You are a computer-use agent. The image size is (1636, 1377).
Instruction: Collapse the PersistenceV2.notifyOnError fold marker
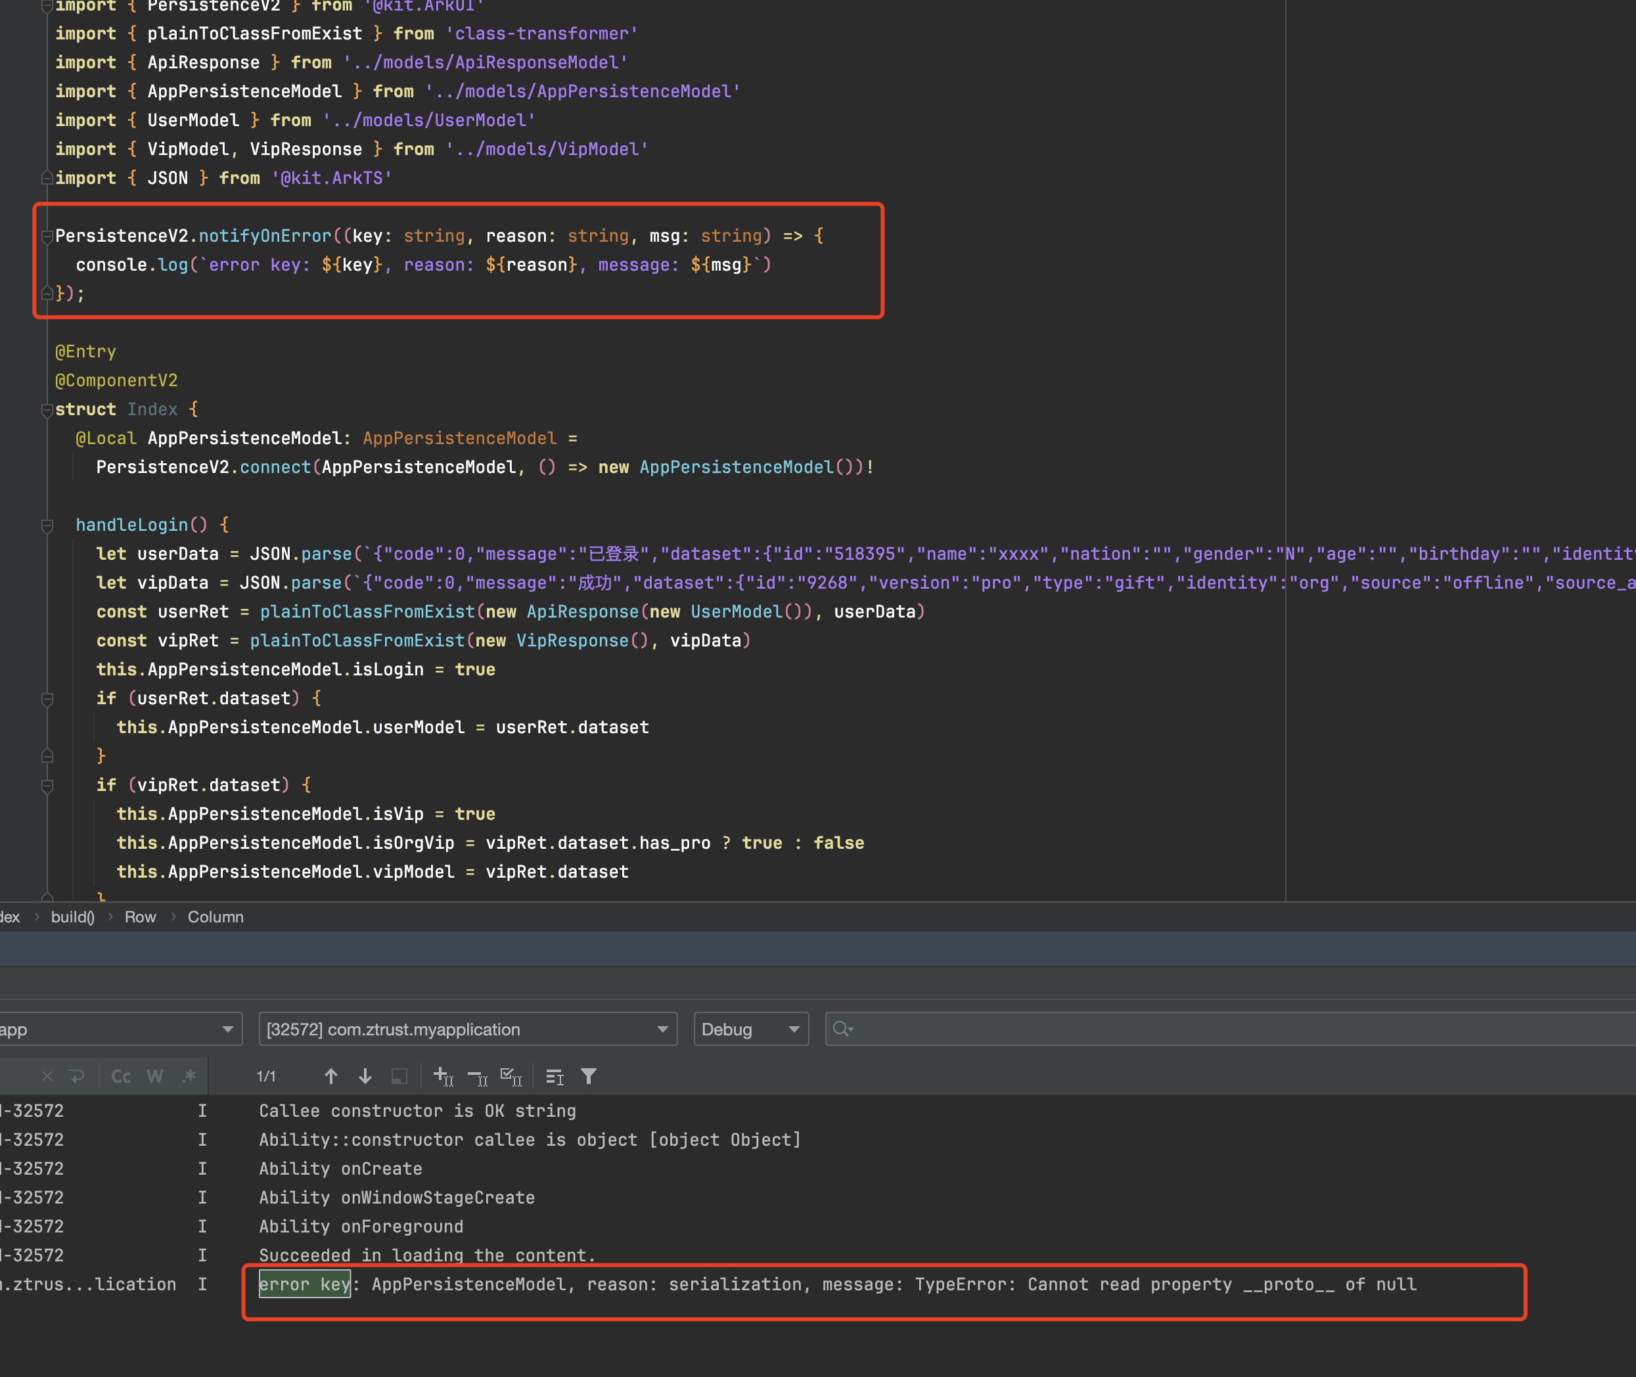47,236
